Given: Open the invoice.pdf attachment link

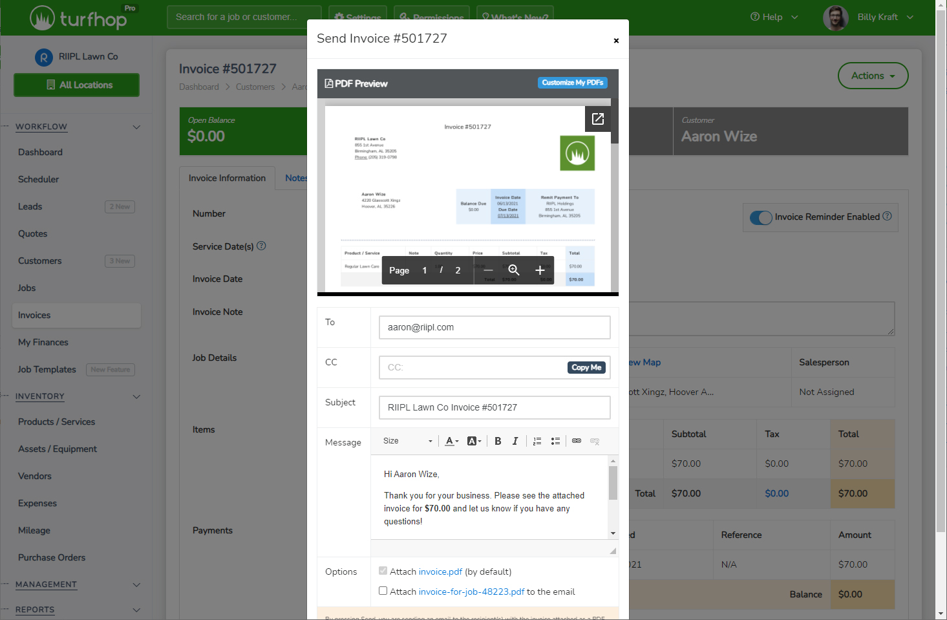Looking at the screenshot, I should pos(440,572).
